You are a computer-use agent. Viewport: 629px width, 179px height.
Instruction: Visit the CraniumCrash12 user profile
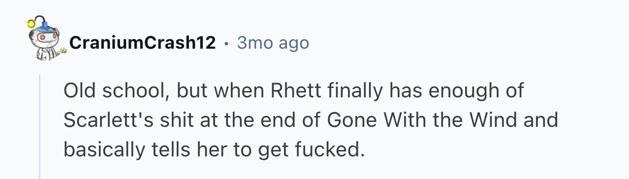click(143, 43)
